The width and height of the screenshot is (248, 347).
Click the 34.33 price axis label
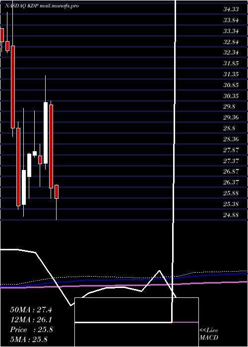click(231, 9)
